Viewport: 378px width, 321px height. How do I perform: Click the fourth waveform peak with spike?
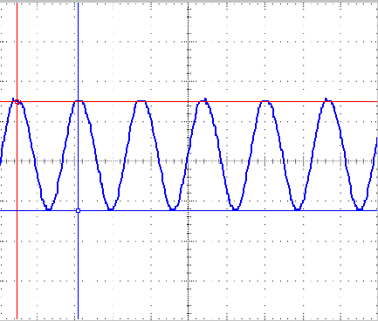point(204,100)
